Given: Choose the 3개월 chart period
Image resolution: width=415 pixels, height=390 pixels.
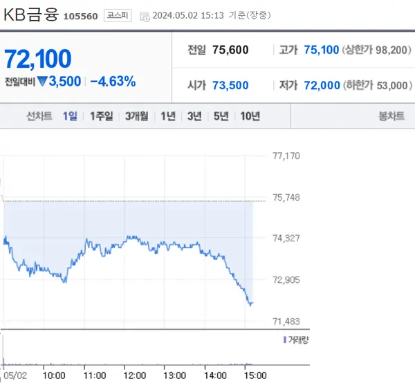Looking at the screenshot, I should (136, 116).
